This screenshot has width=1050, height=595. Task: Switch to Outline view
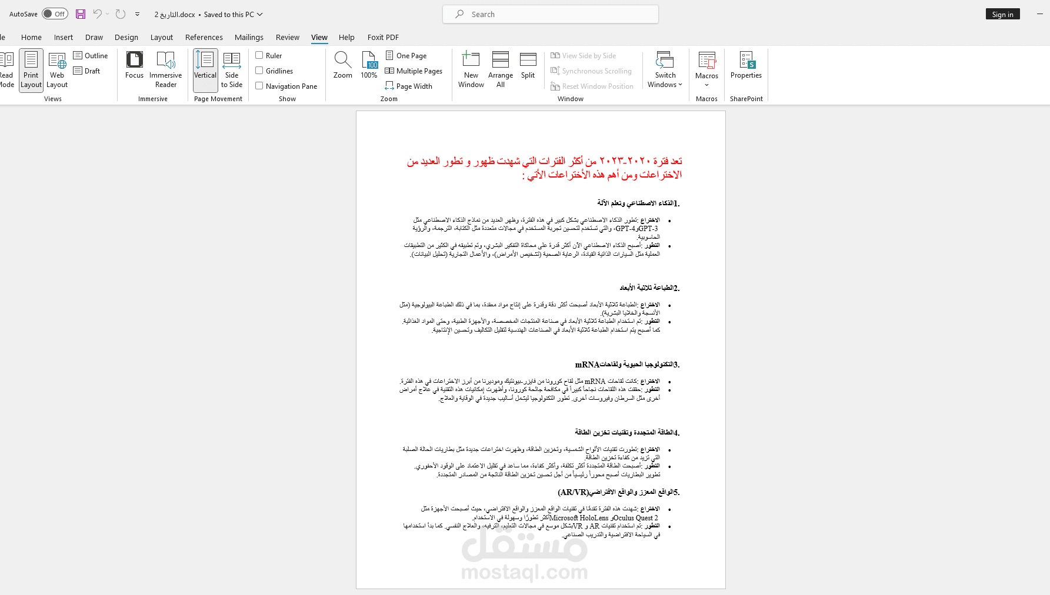[x=91, y=55]
